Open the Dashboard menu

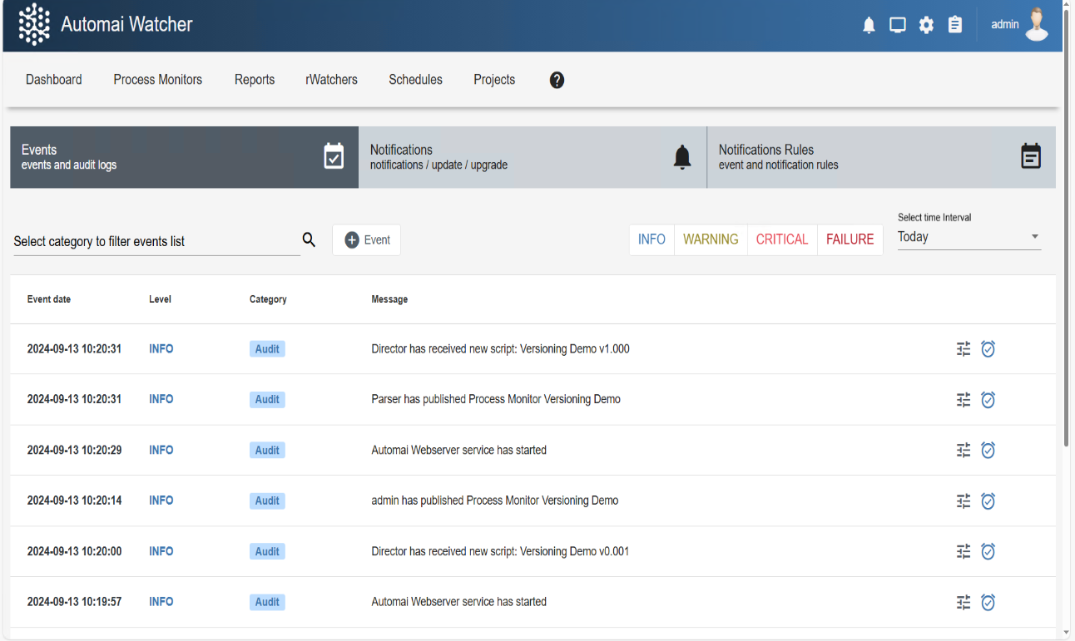pos(54,80)
